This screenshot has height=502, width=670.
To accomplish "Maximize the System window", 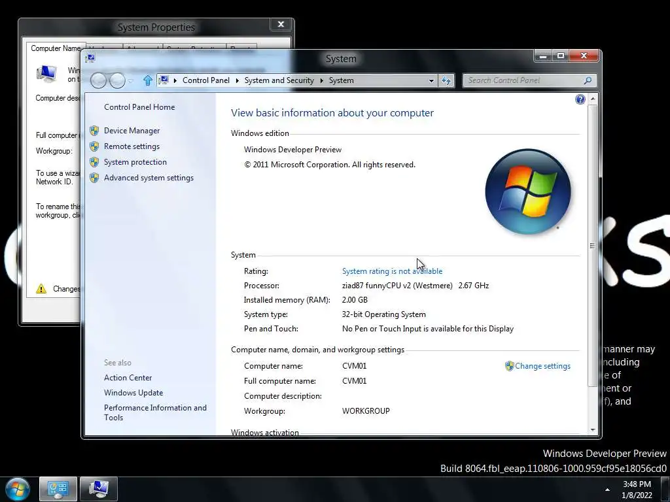I will pos(561,56).
